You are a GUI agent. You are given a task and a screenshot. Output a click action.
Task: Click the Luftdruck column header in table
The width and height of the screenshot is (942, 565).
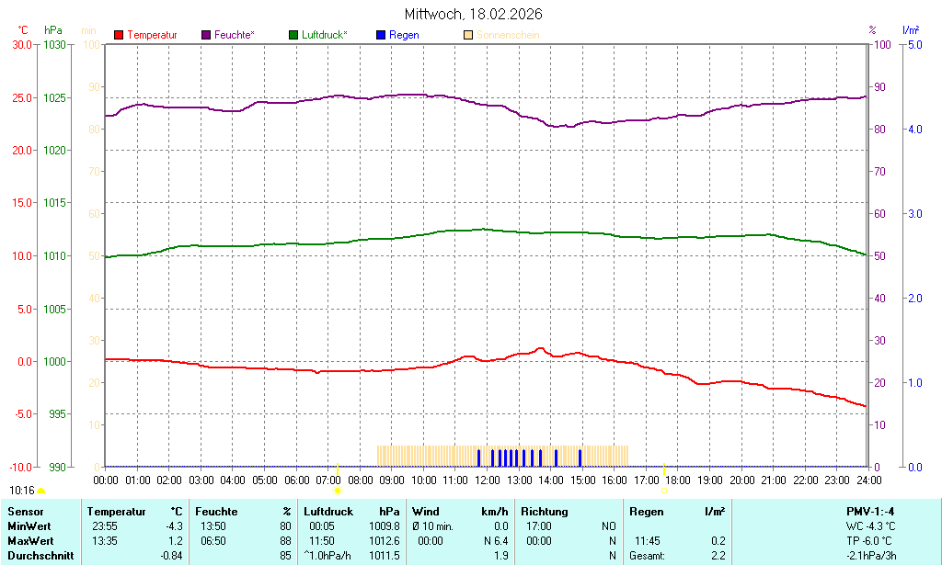click(x=328, y=512)
